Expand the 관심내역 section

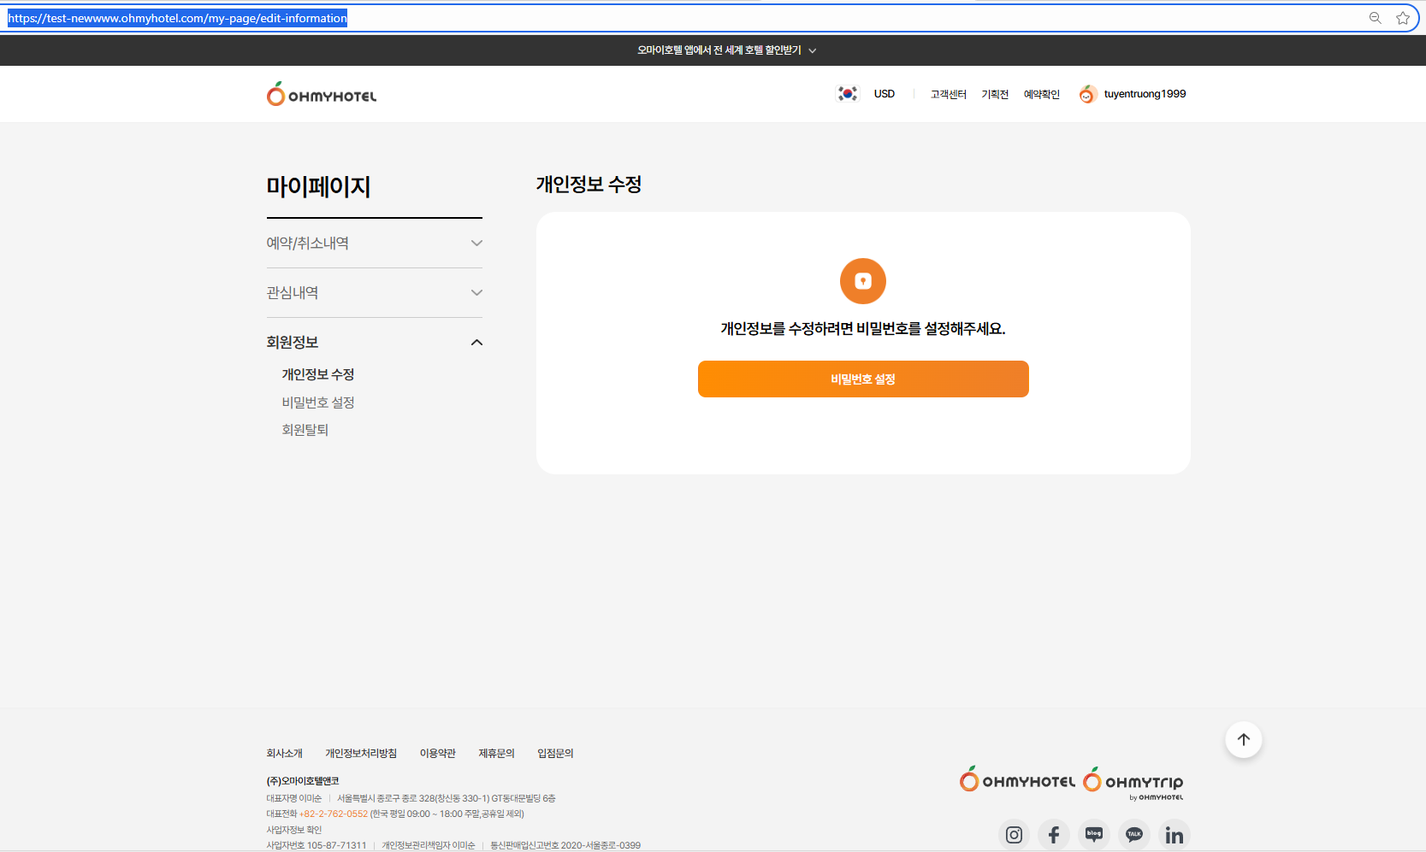(374, 293)
